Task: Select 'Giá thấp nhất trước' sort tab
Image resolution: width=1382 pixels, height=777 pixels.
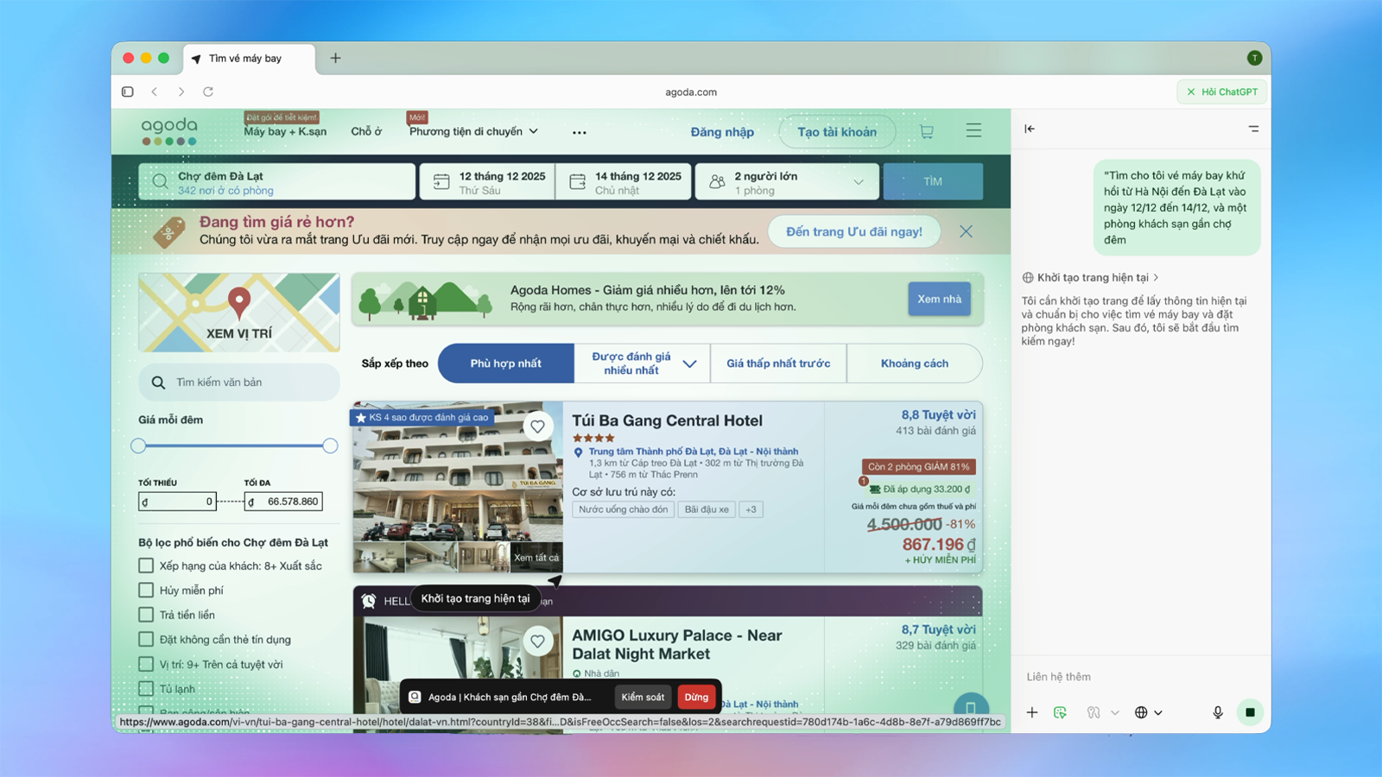Action: click(x=778, y=363)
